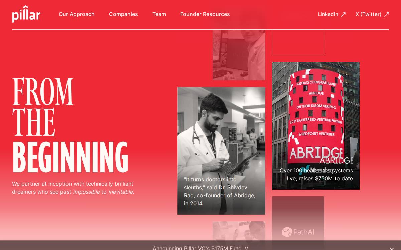The height and width of the screenshot is (250, 401).
Task: Click the Pillar logo
Action: pos(26,14)
